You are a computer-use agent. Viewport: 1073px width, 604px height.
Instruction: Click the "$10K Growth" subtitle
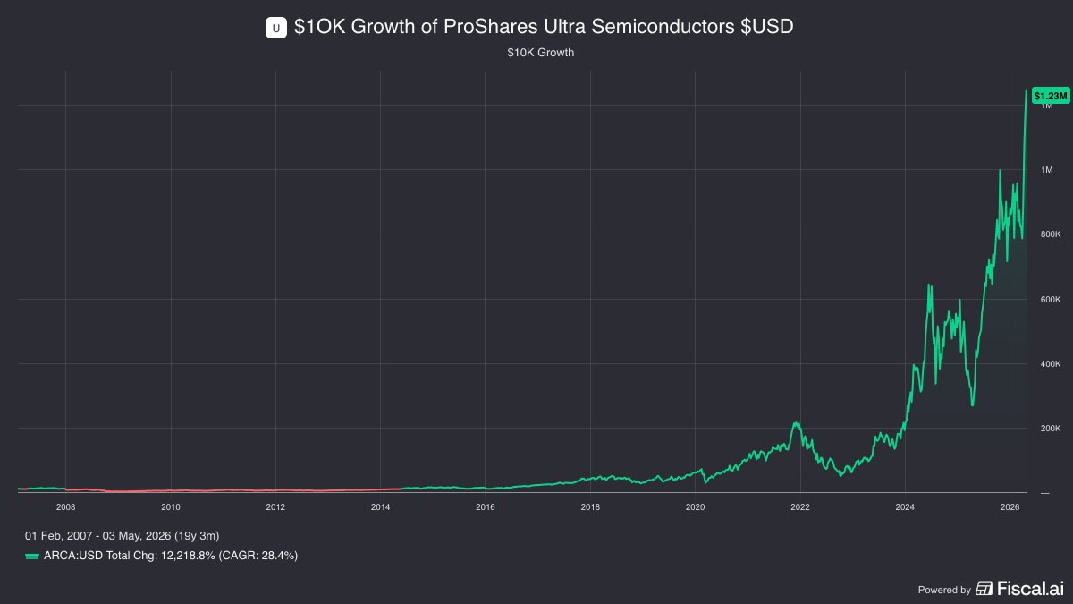pyautogui.click(x=540, y=53)
